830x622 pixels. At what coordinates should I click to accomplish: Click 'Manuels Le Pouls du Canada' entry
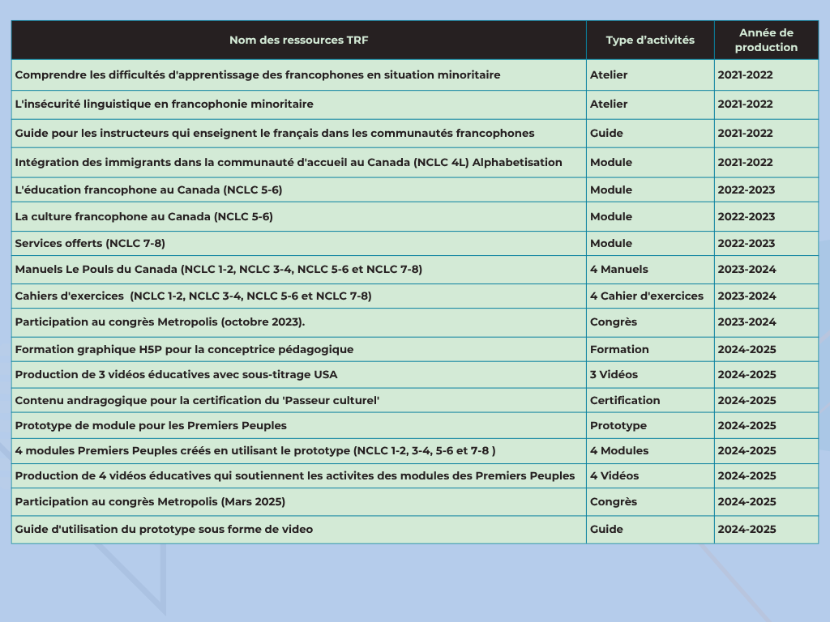coord(219,269)
